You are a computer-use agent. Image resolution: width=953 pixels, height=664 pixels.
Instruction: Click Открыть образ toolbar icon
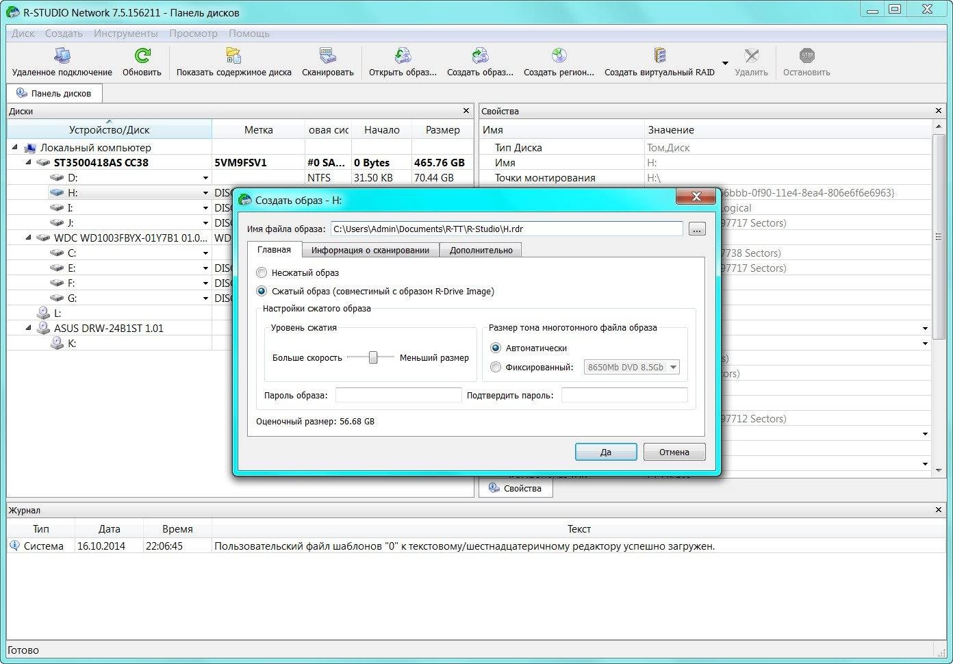click(403, 55)
